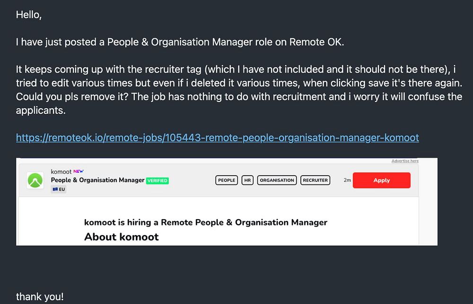Click the About komoot heading
The width and height of the screenshot is (473, 304).
121,237
